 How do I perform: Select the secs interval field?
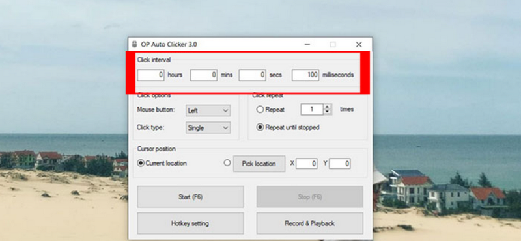click(x=253, y=75)
